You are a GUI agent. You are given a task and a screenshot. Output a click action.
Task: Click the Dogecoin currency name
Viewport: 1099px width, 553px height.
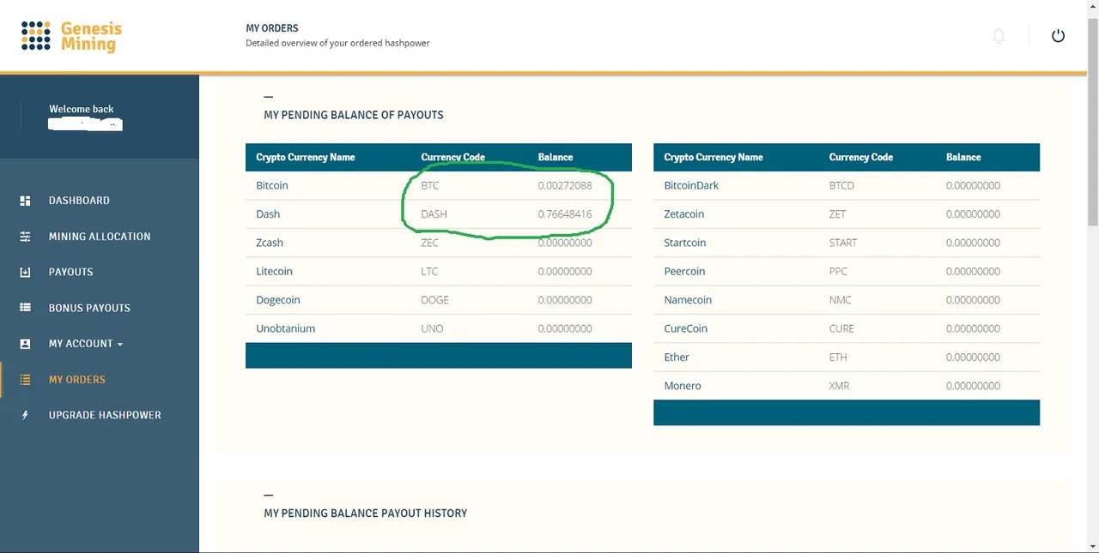point(278,300)
